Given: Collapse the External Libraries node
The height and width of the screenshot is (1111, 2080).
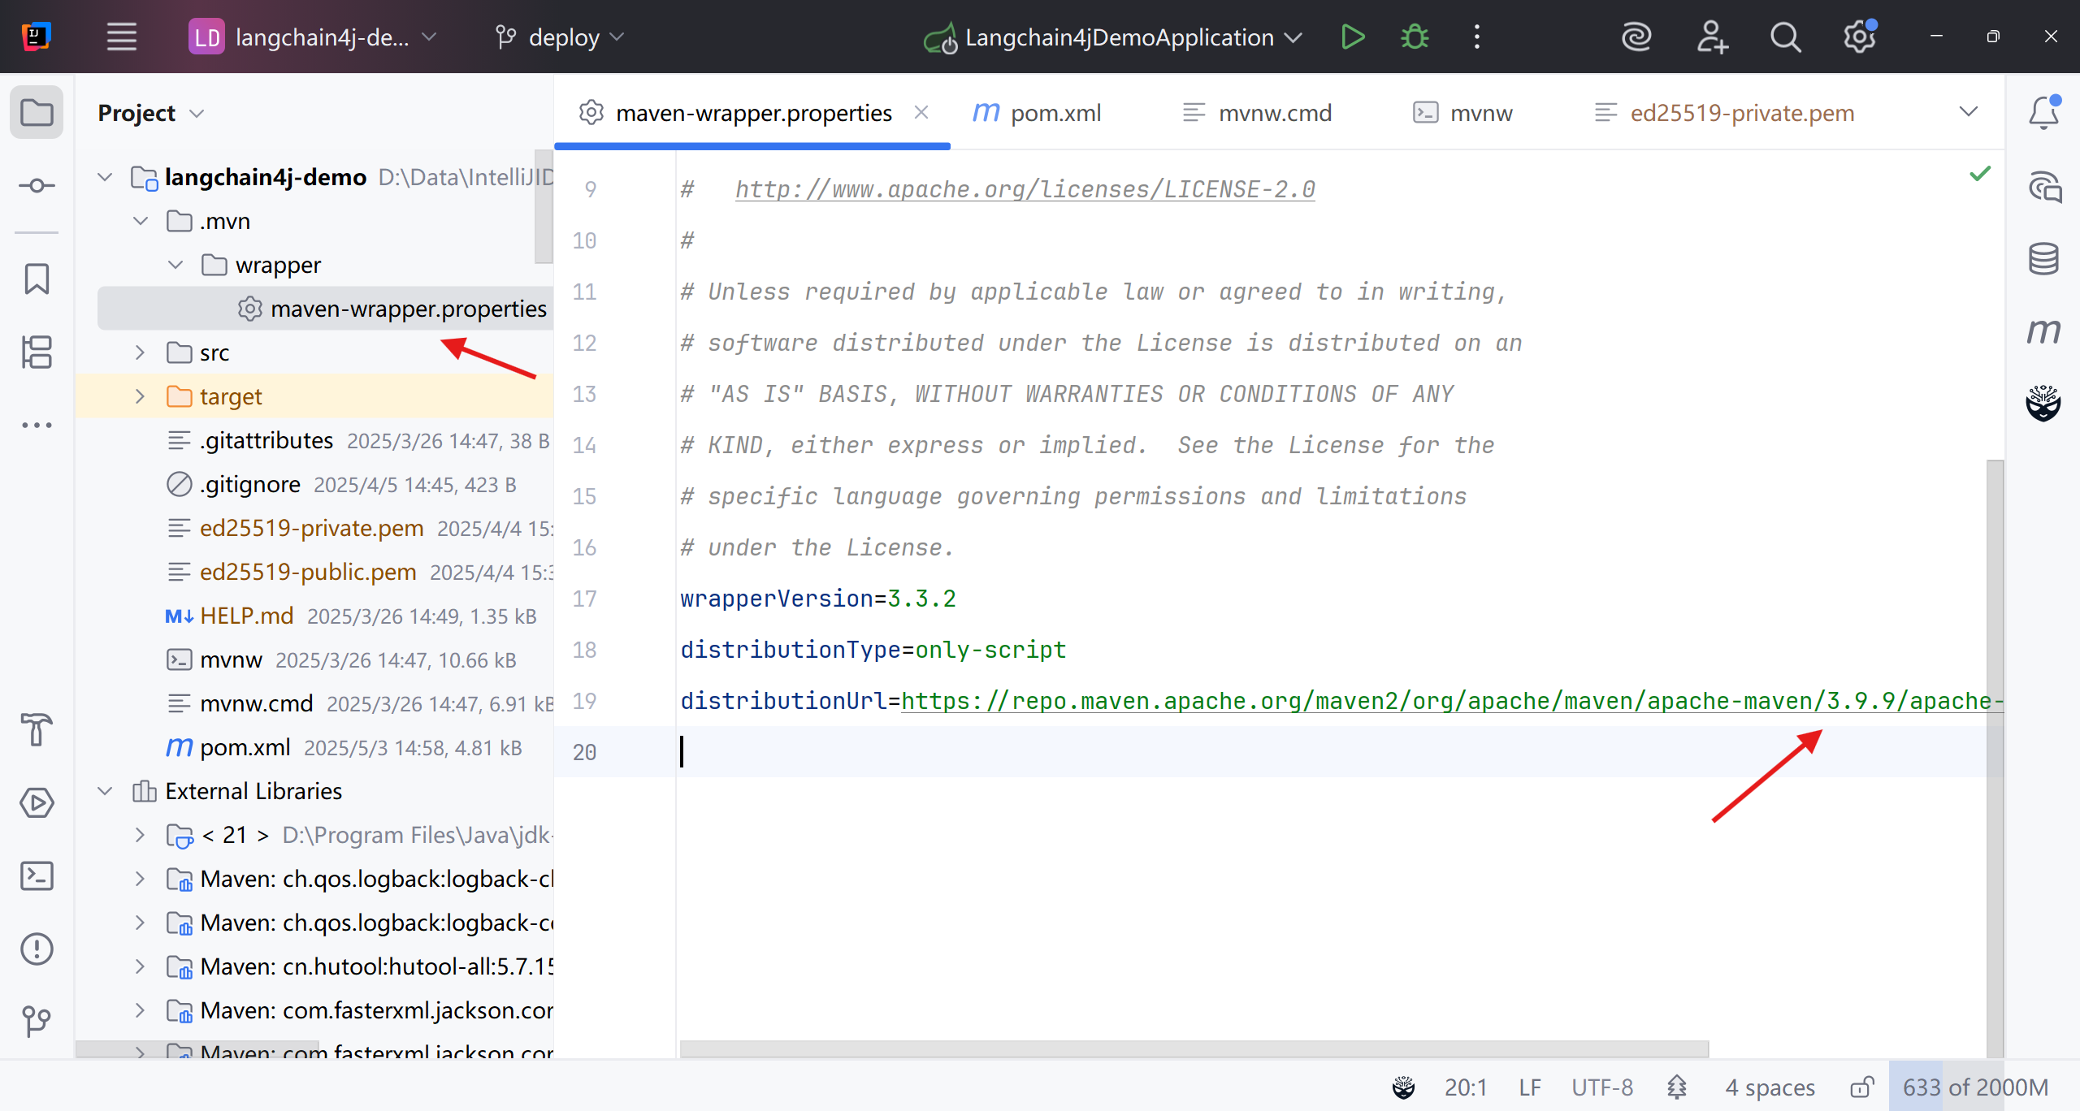Looking at the screenshot, I should coord(105,791).
